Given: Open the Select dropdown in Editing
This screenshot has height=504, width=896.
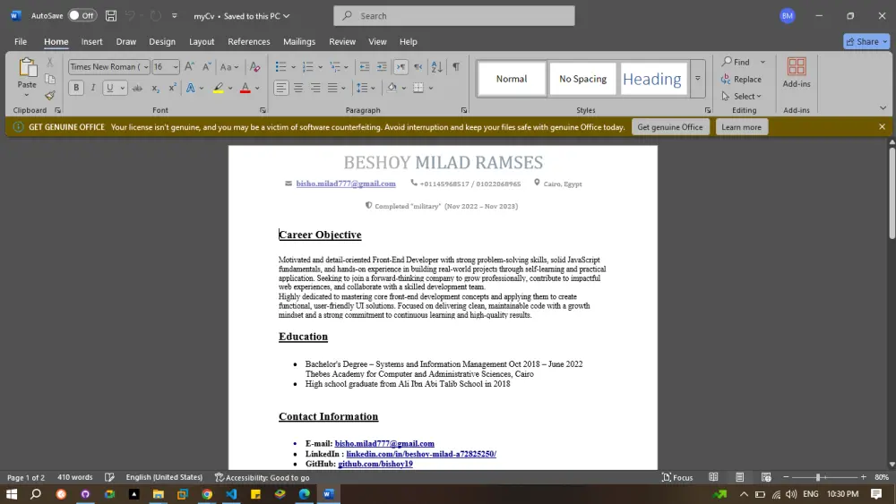Looking at the screenshot, I should (742, 97).
